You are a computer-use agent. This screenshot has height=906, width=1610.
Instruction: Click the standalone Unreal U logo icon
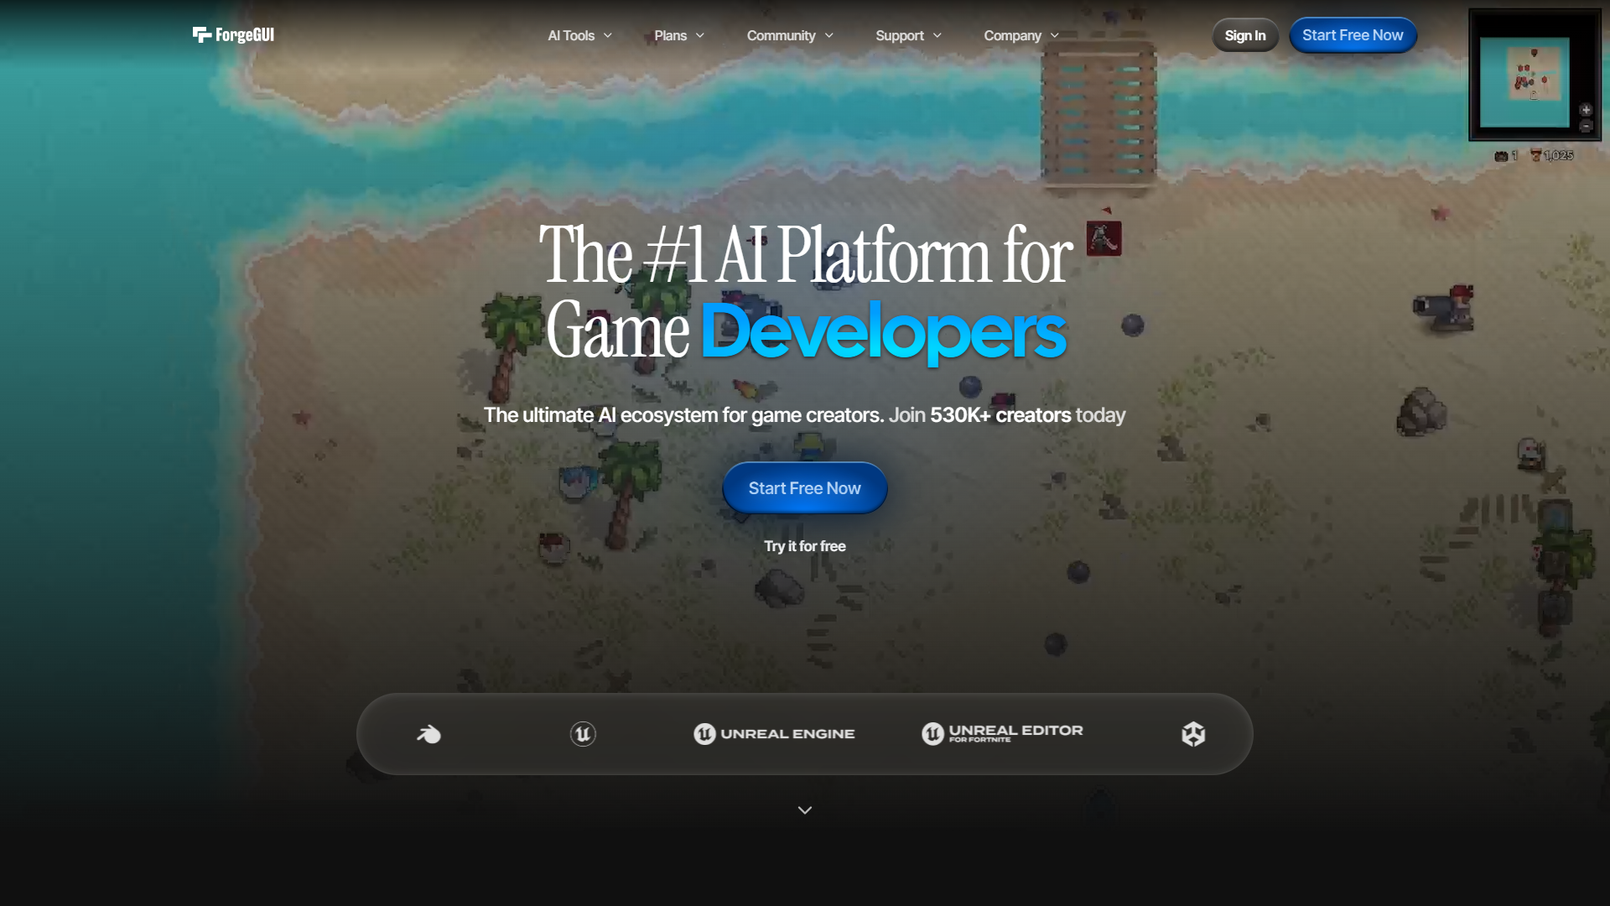tap(583, 734)
